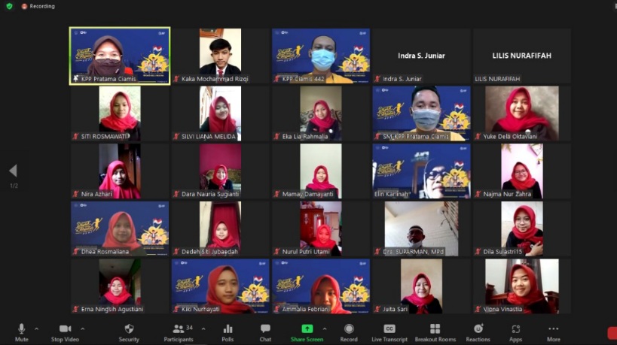This screenshot has width=617, height=345.
Task: Expand video options arrow next to Stop Video
Action: click(x=82, y=328)
